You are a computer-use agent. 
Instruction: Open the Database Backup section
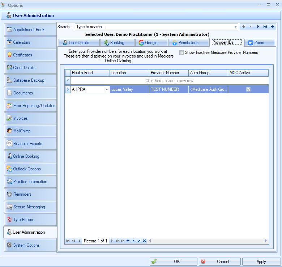click(30, 80)
